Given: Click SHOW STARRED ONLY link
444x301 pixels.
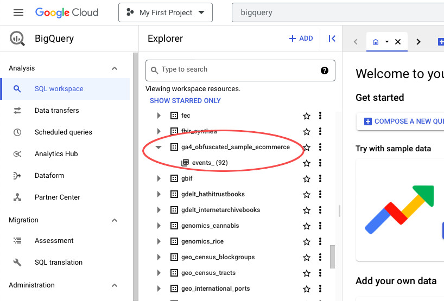Looking at the screenshot, I should [x=185, y=101].
